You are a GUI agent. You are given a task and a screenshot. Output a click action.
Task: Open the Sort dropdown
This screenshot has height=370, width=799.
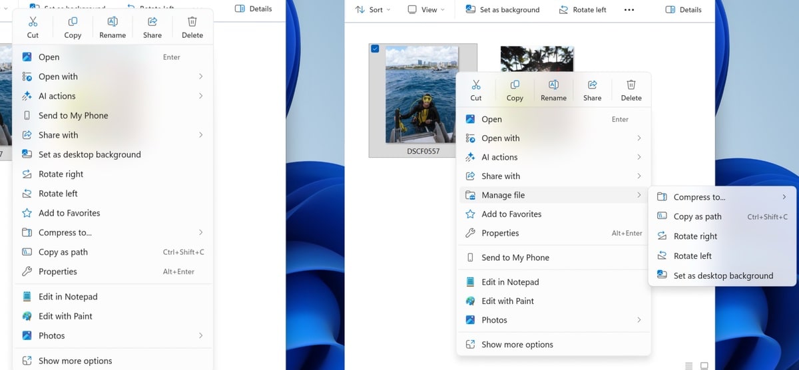(x=372, y=10)
